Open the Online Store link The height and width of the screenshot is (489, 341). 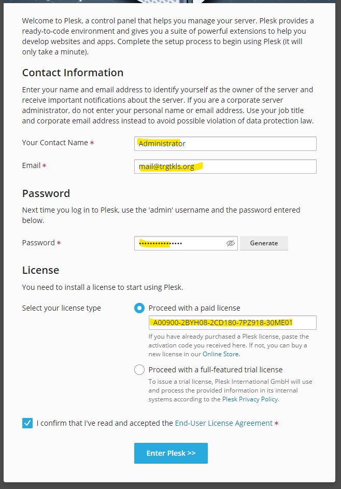(x=221, y=354)
